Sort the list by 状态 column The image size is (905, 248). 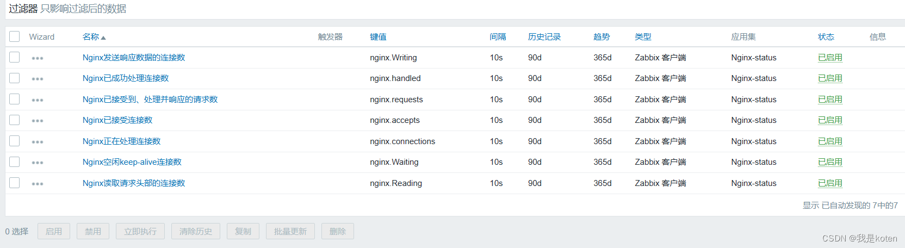pyautogui.click(x=826, y=37)
